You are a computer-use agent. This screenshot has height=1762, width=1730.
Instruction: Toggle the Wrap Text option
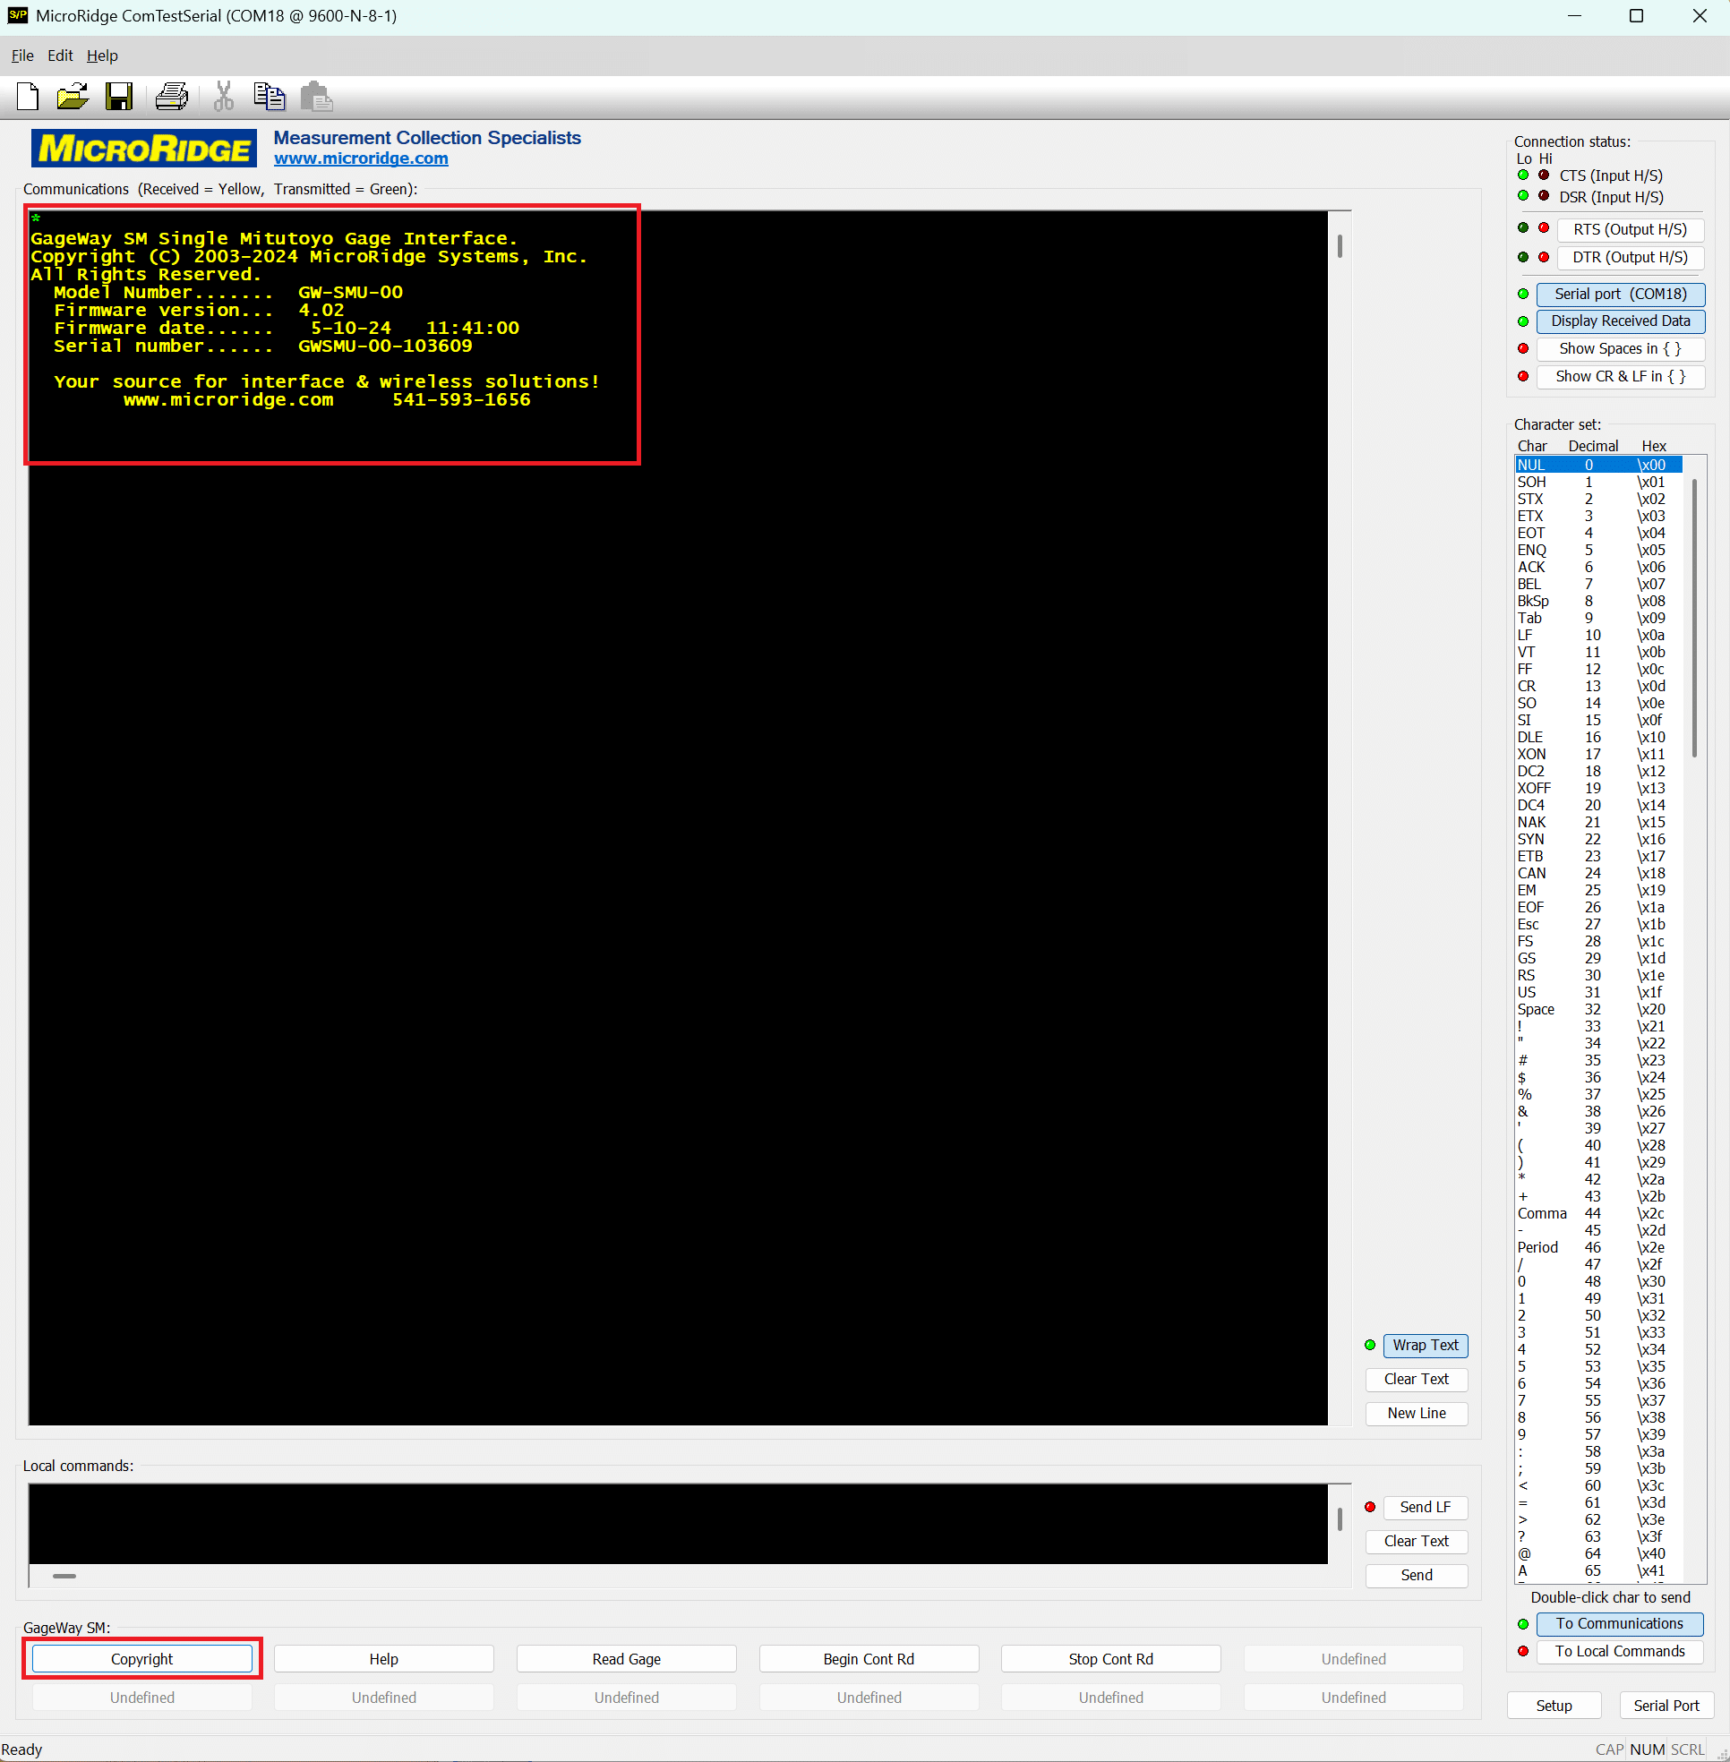click(1424, 1345)
